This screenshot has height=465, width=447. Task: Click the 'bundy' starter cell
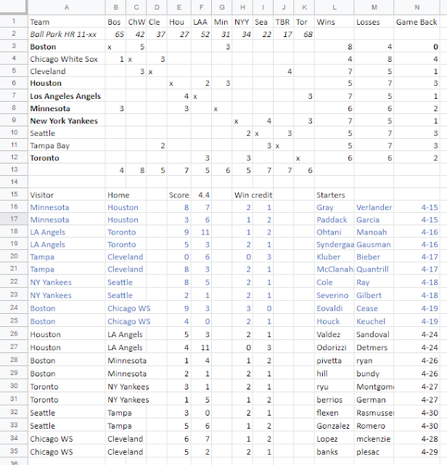(374, 373)
